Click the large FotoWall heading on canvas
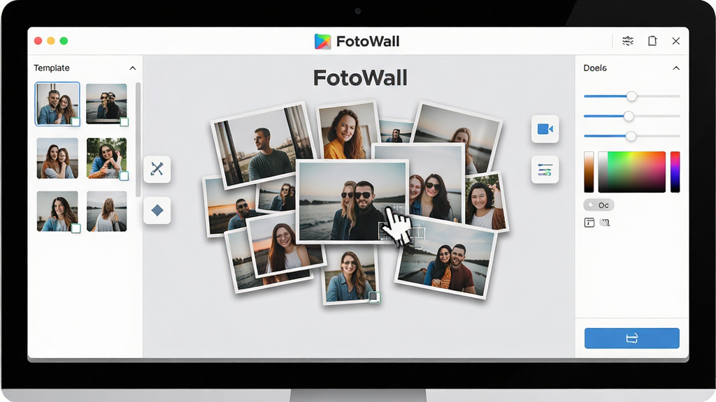Image resolution: width=716 pixels, height=402 pixels. tap(360, 78)
